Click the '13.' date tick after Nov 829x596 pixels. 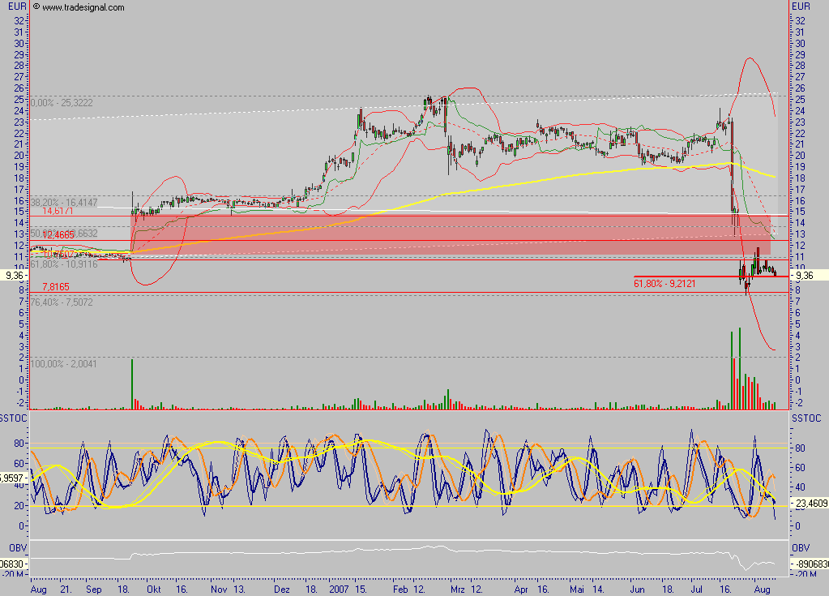pos(239,590)
